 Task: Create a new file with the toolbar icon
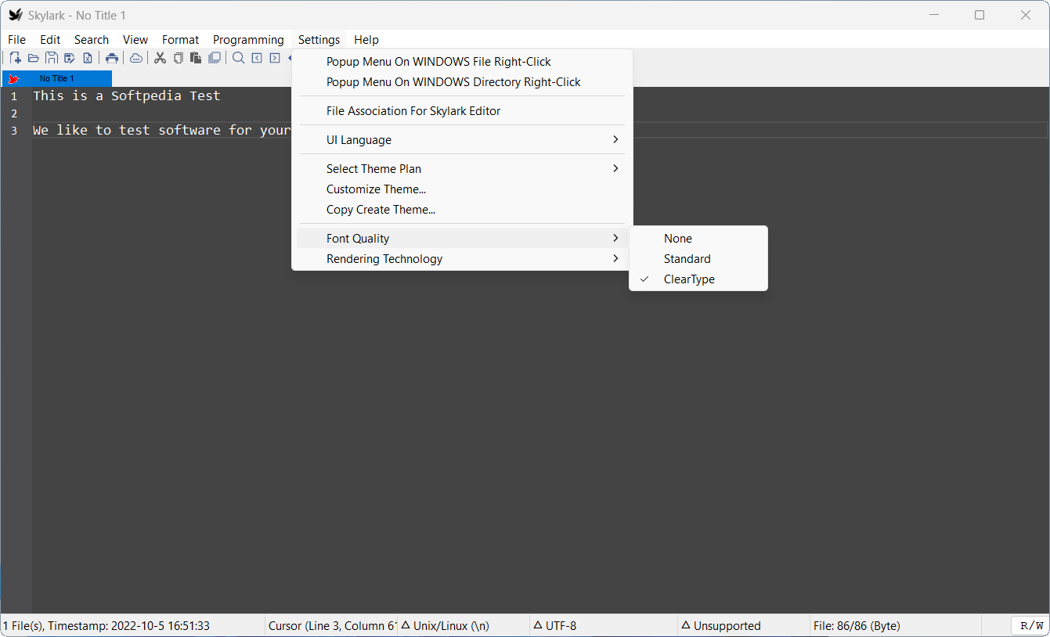[15, 58]
